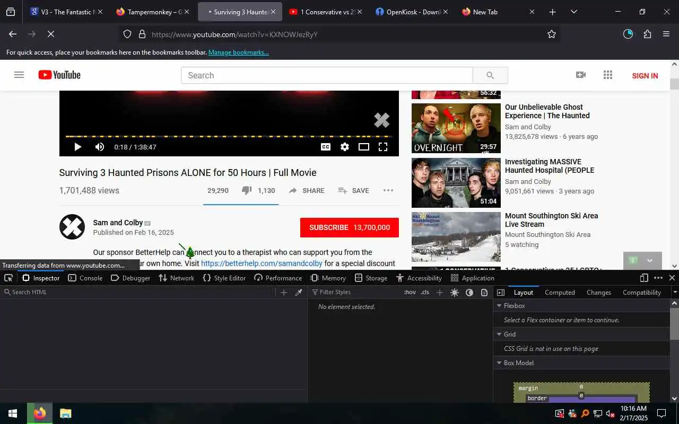The width and height of the screenshot is (679, 424).
Task: Switch the player to theater mode
Action: tap(364, 147)
